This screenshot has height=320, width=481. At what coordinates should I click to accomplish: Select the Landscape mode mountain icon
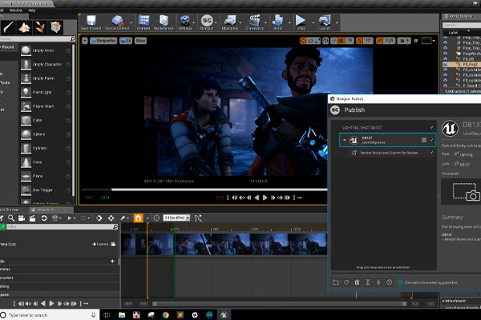(24, 27)
